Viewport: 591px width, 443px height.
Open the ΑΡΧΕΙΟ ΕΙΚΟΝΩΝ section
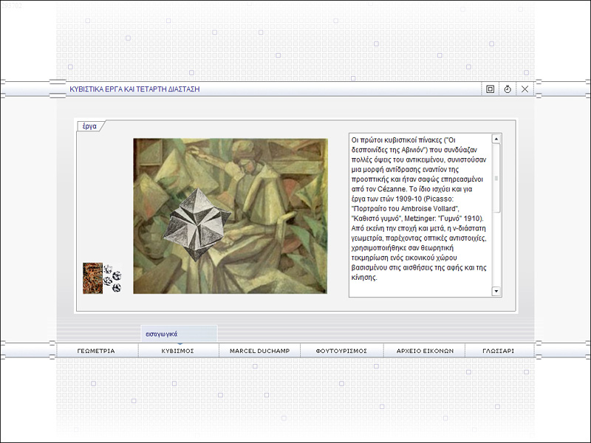pyautogui.click(x=425, y=351)
